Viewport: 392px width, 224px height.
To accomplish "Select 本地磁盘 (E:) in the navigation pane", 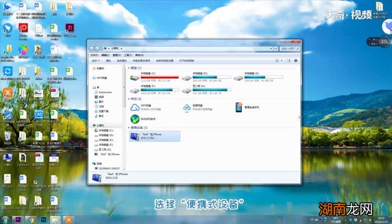I will (x=104, y=140).
